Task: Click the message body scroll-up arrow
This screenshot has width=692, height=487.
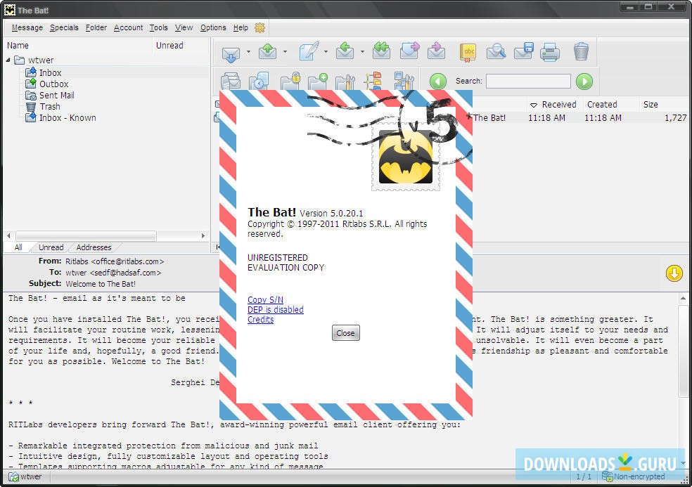Action: (x=683, y=299)
